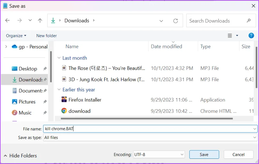Click the sidebar navigation scrollbar
Viewport: 259px width, 164px height.
[51, 67]
